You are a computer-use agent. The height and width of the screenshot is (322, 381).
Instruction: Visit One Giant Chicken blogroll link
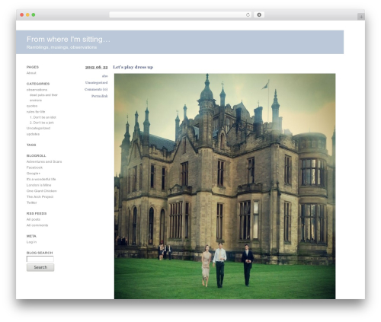point(42,191)
